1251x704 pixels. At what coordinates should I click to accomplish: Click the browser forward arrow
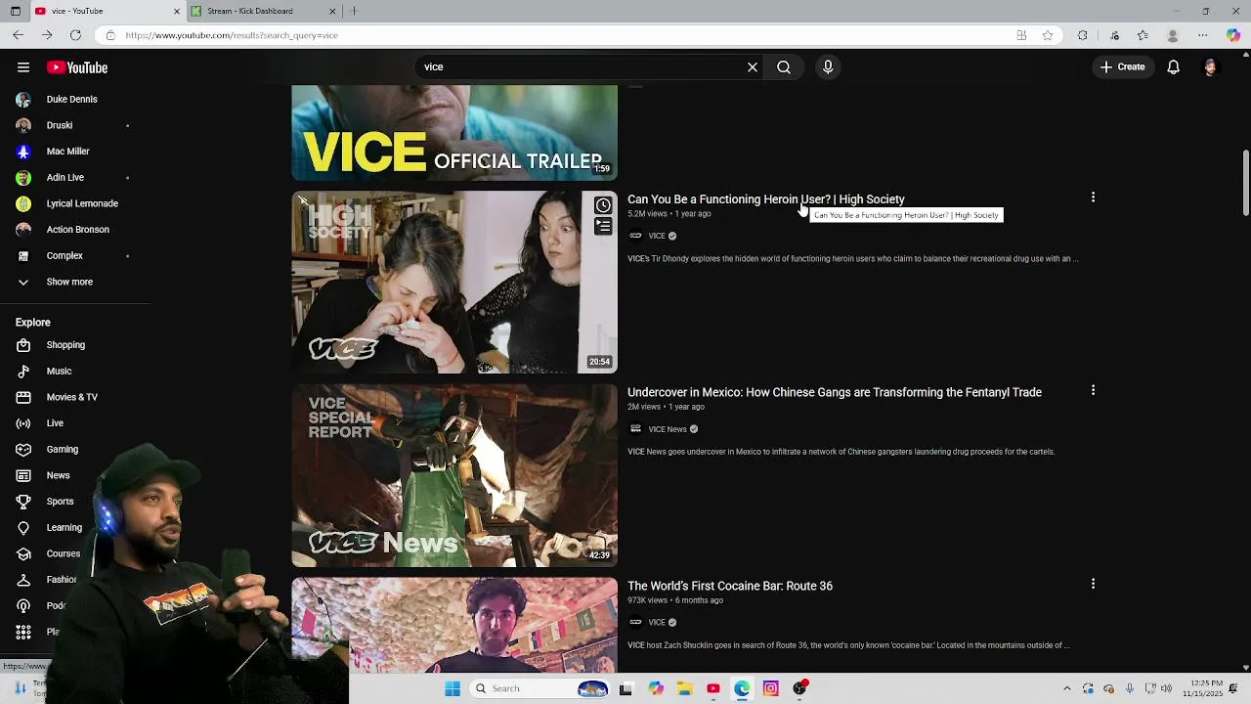pos(47,35)
